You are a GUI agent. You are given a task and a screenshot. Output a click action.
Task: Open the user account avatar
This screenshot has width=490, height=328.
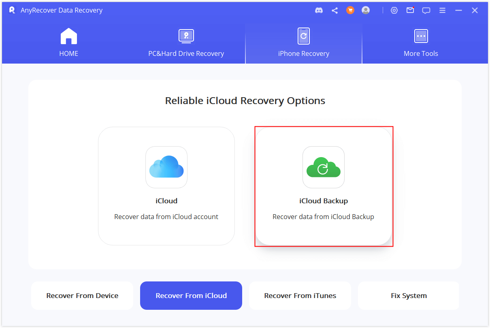[x=366, y=11]
